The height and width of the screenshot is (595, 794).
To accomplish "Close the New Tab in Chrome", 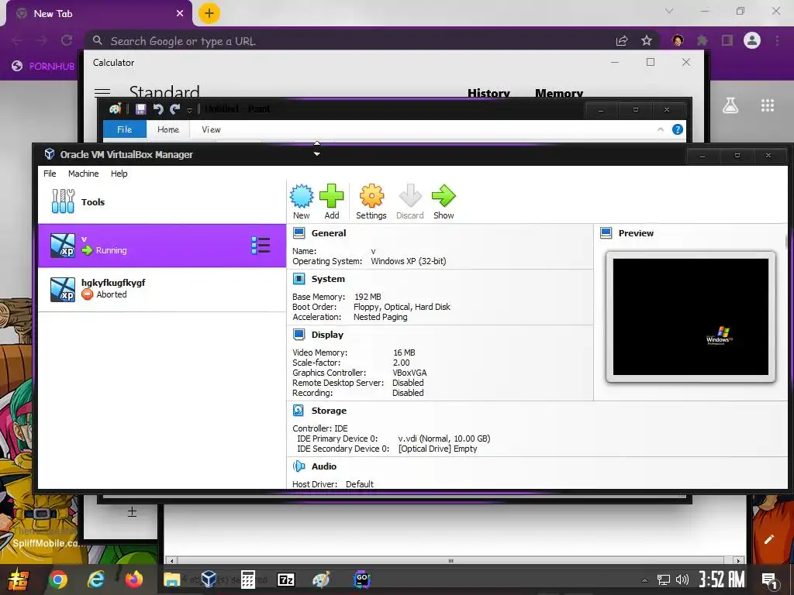I will tap(180, 14).
